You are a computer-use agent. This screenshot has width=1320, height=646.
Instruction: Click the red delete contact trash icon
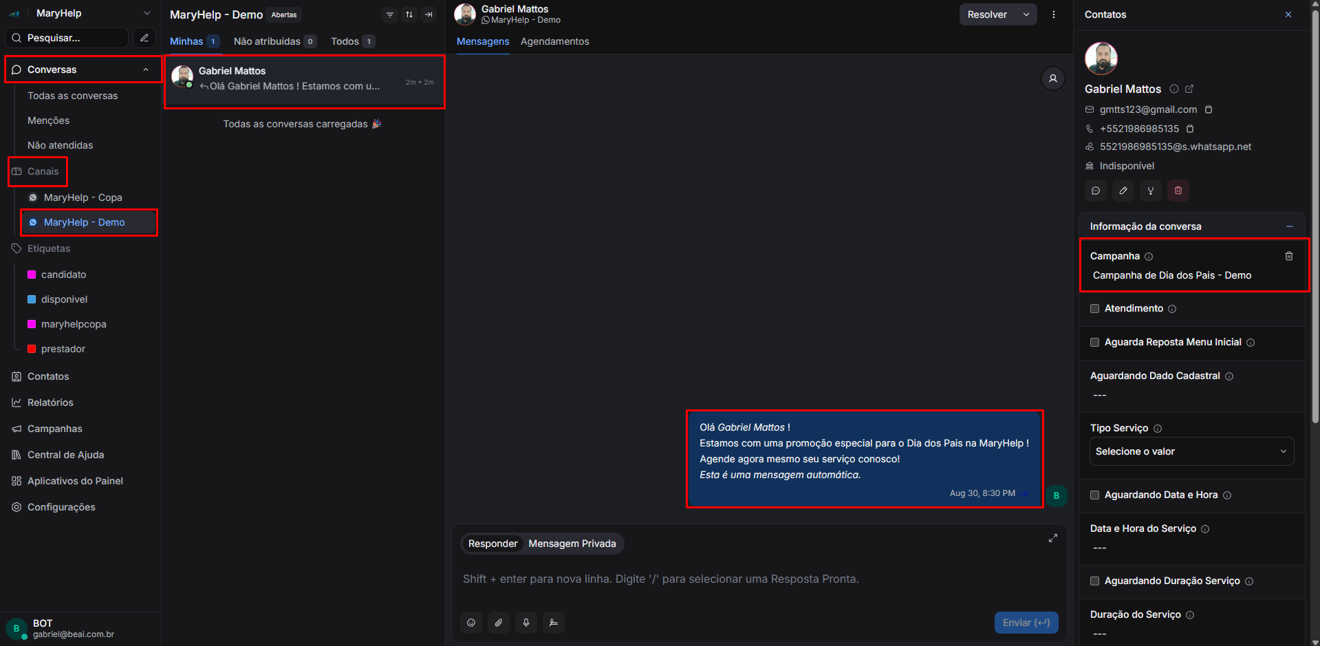[1178, 191]
